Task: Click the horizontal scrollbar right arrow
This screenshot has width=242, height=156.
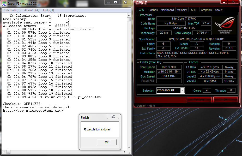Action: 125,152
